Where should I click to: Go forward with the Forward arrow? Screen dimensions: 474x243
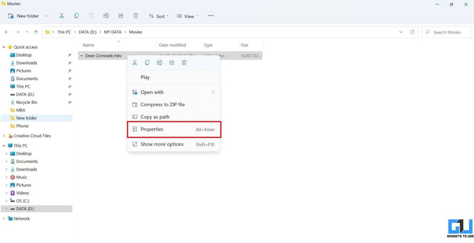[18, 32]
